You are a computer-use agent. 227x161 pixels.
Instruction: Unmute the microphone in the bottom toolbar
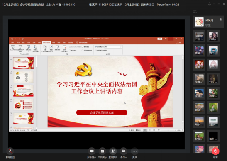[10, 151]
